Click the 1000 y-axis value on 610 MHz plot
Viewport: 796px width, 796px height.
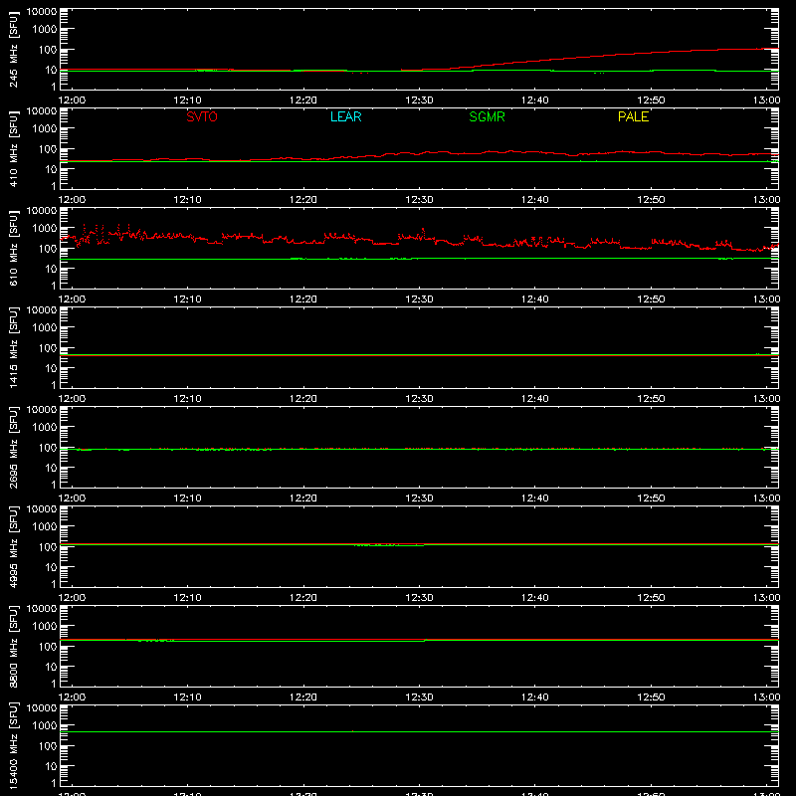click(x=45, y=228)
